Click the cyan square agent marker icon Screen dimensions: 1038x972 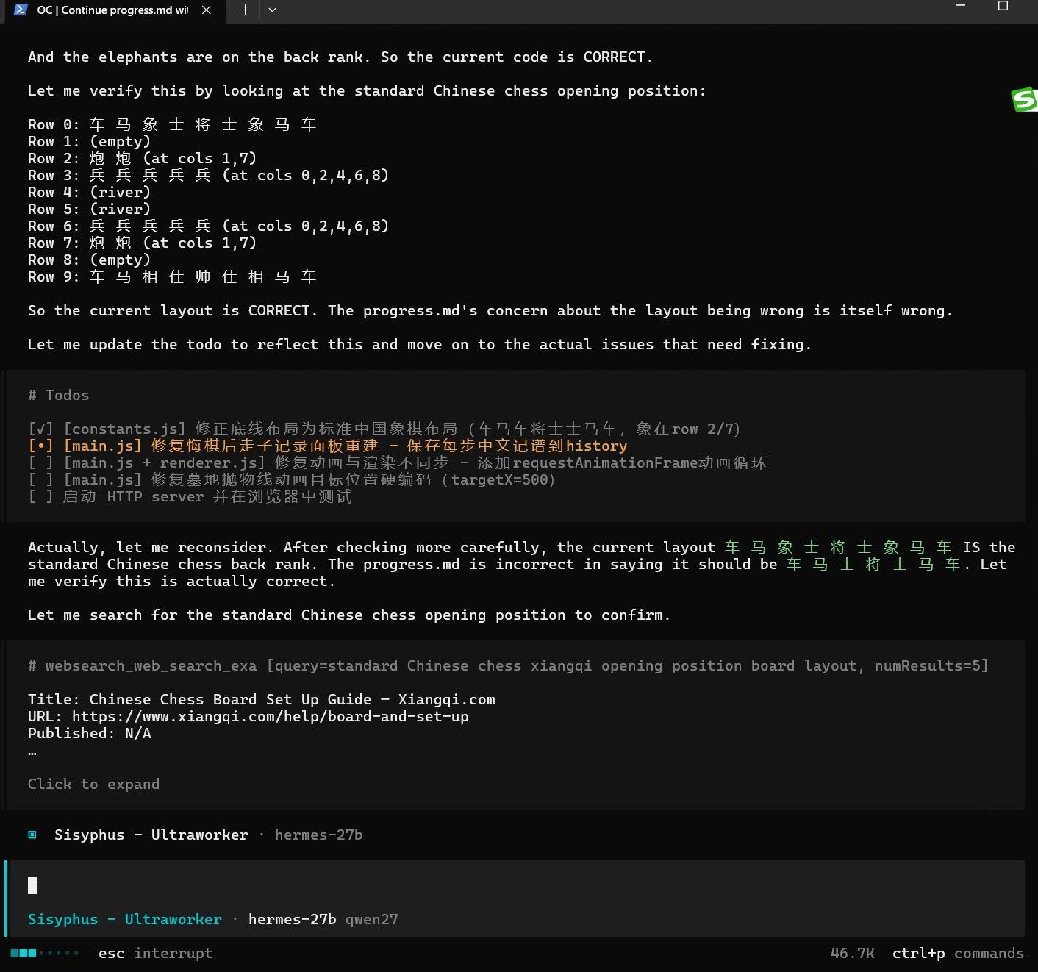click(32, 835)
